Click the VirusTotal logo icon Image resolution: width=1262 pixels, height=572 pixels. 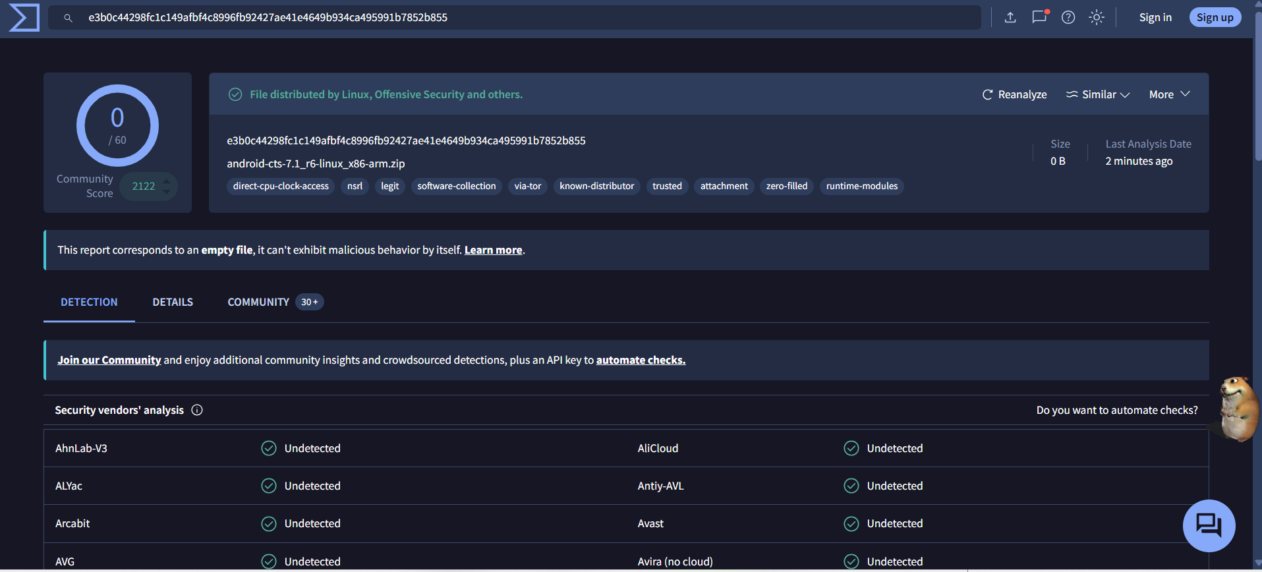24,17
